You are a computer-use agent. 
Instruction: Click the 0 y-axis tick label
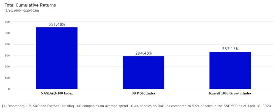coord(9,89)
